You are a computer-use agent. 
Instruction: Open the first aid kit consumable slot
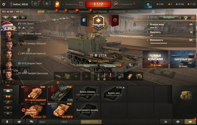click(129, 76)
